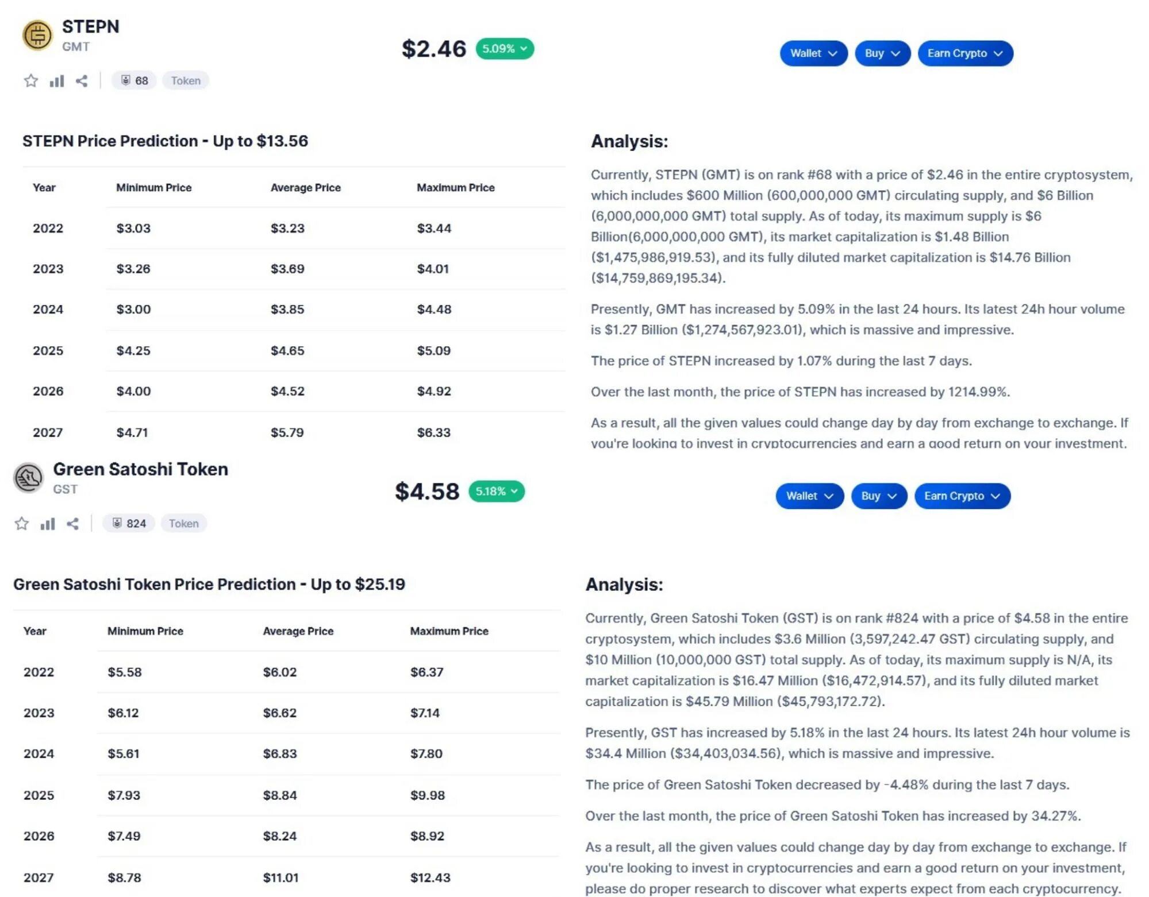1149x897 pixels.
Task: Open Green Satoshi Token chart bars icon
Action: coord(48,524)
